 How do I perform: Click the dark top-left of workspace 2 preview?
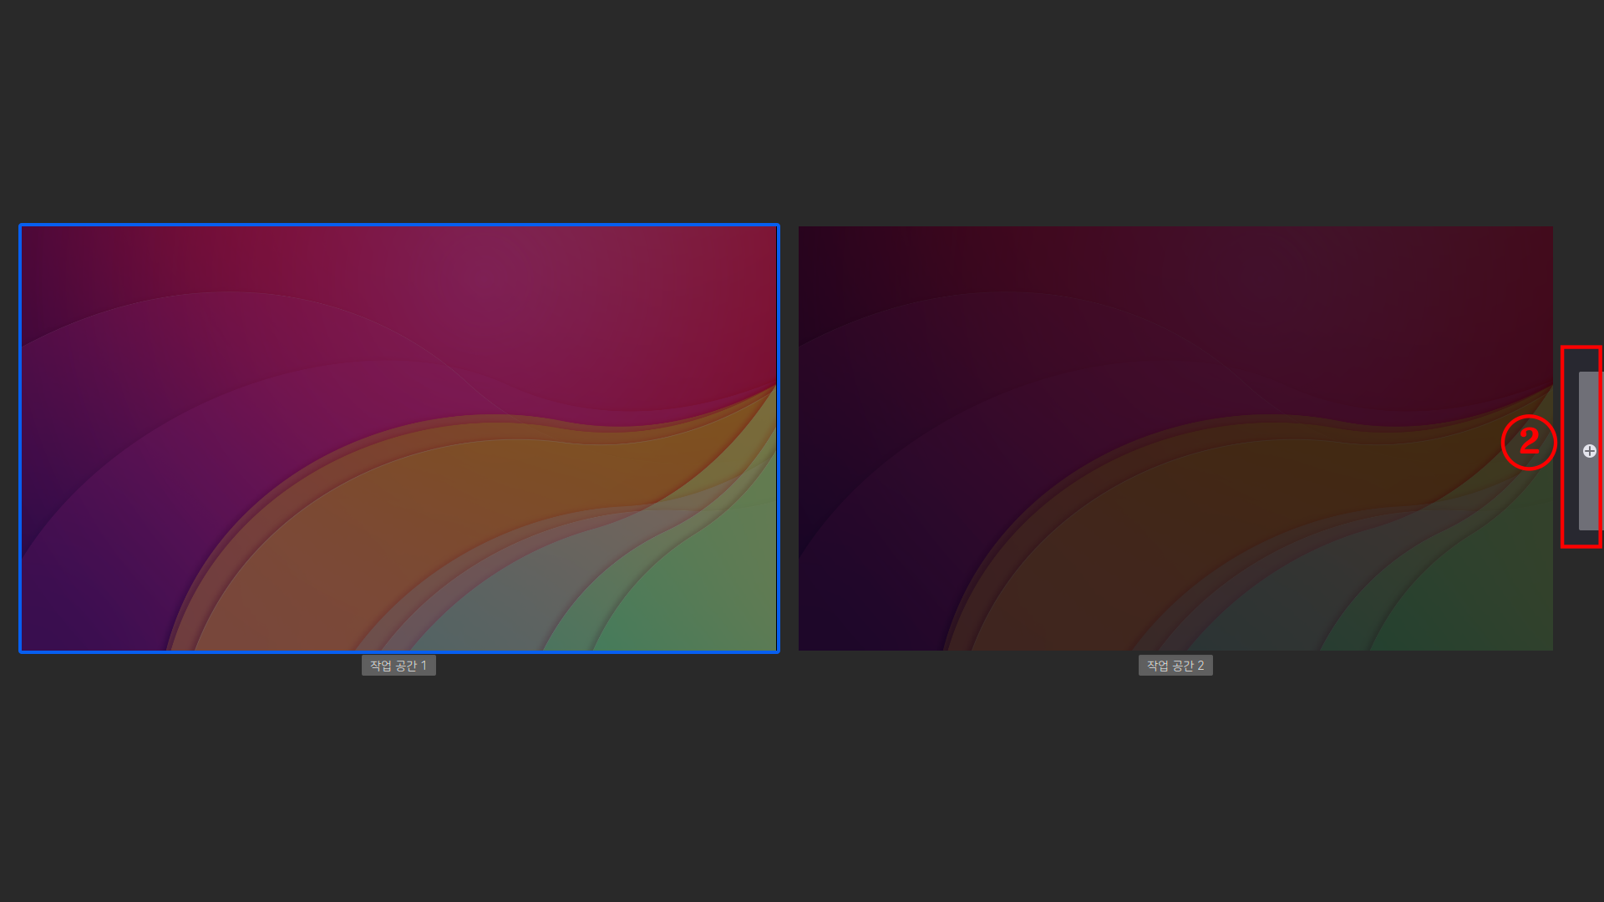[x=835, y=259]
